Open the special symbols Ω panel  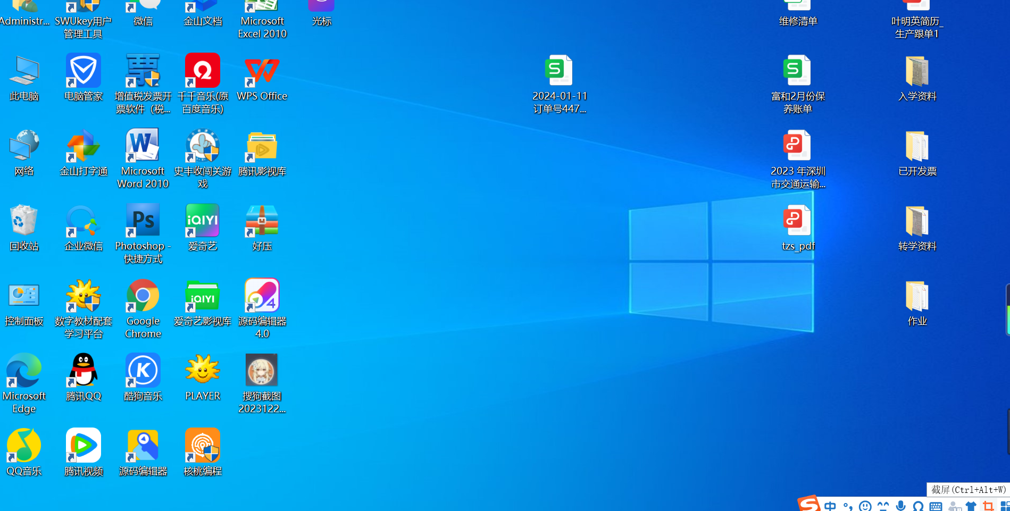pos(918,506)
